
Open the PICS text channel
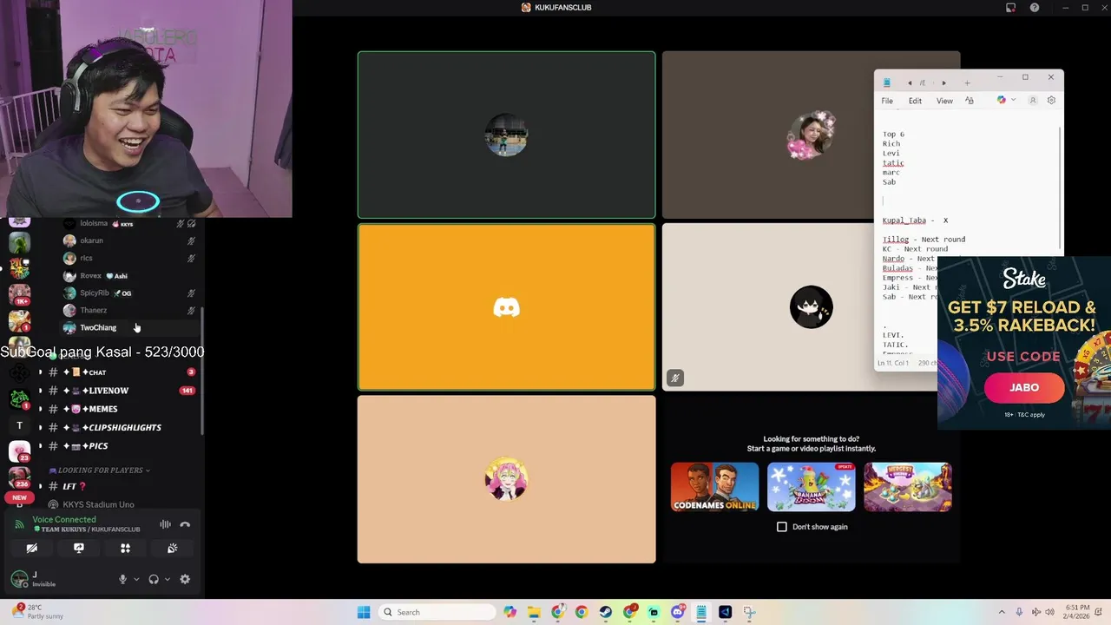point(122,446)
